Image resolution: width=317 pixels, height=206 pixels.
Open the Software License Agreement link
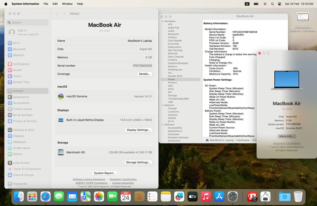point(89,179)
